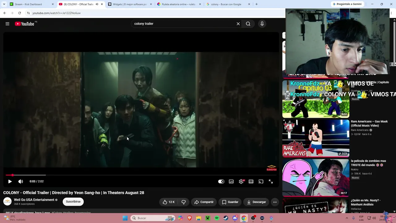Viewport: 396px width, 223px height.
Task: Open Spotify from the taskbar
Action: (x=217, y=218)
